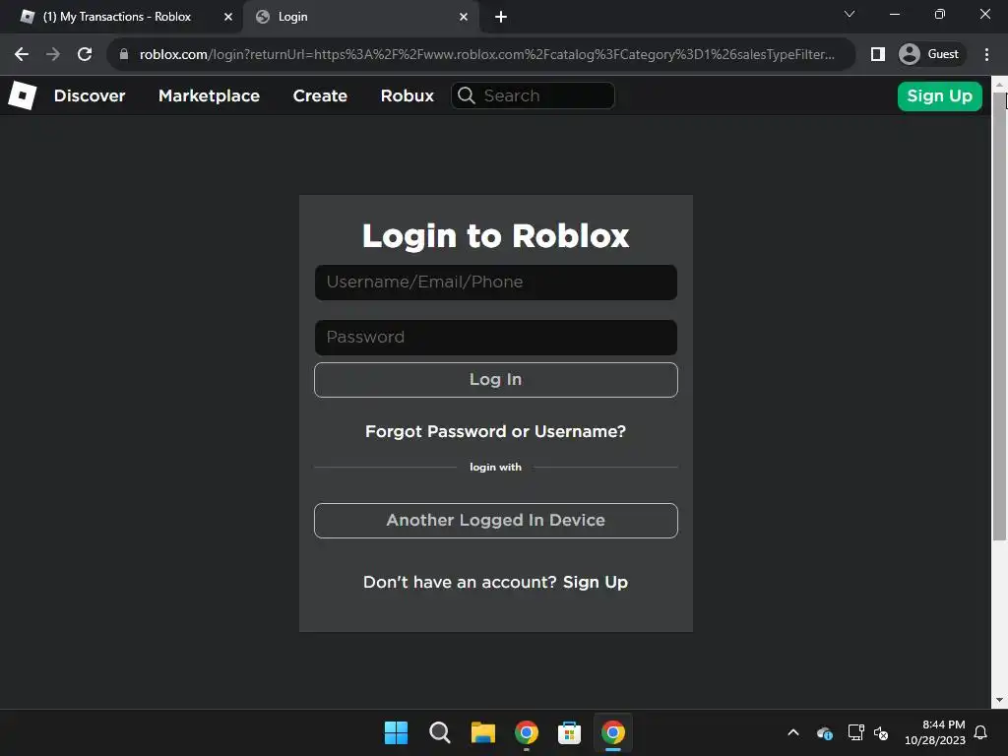Focus the Password field

(x=496, y=338)
